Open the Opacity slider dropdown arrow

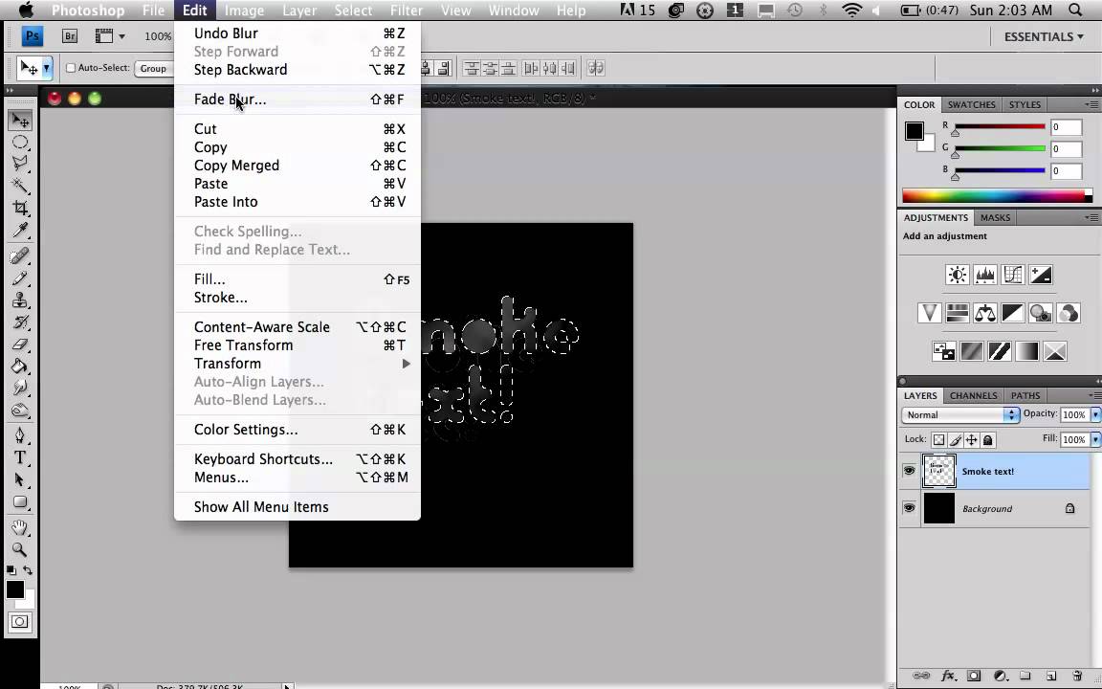pyautogui.click(x=1095, y=414)
